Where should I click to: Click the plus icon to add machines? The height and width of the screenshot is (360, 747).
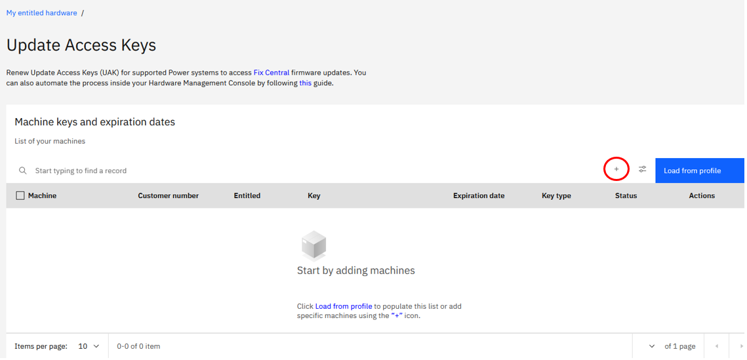[616, 170]
